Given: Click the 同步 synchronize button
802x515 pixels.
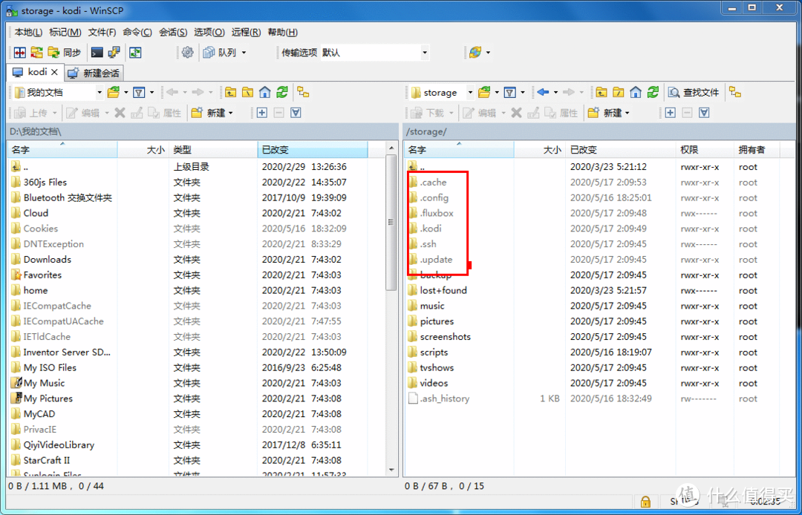Looking at the screenshot, I should point(65,53).
